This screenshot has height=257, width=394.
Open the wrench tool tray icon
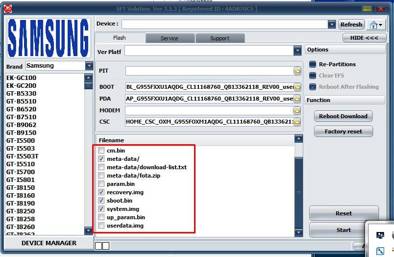[380, 251]
